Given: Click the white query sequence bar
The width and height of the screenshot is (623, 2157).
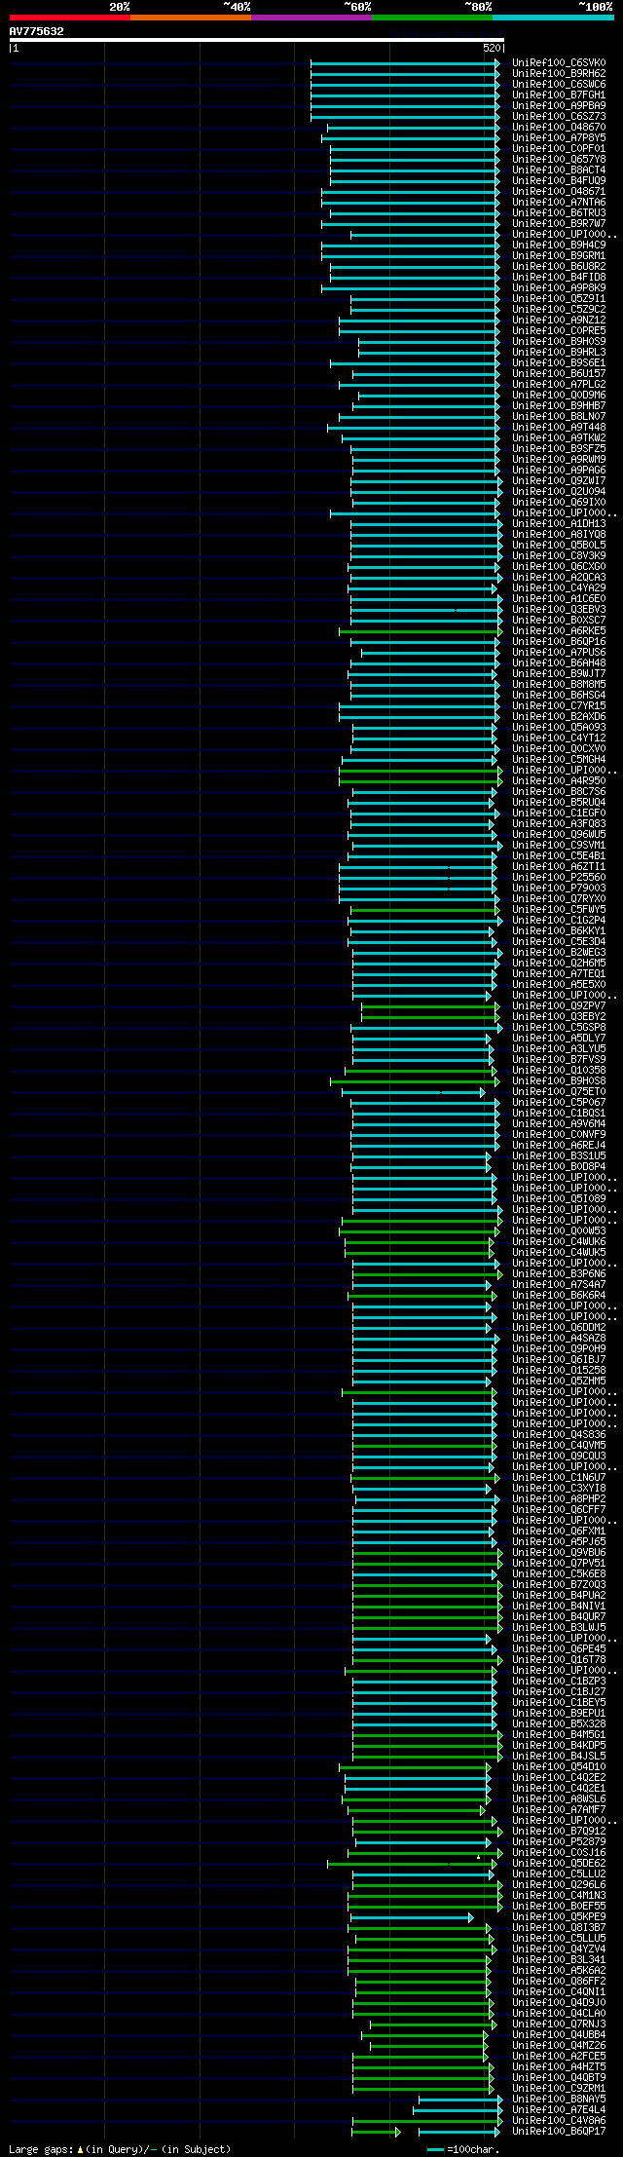Looking at the screenshot, I should pyautogui.click(x=257, y=40).
